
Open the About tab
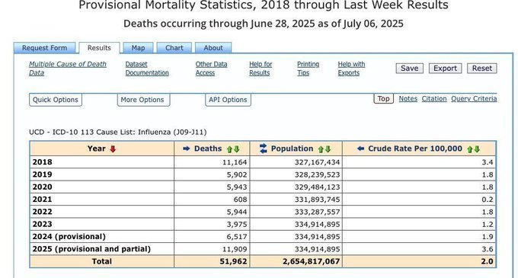coord(213,48)
